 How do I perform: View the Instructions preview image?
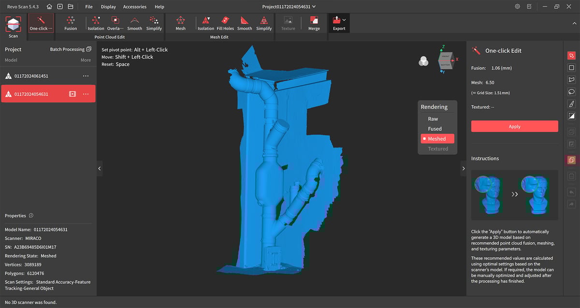[x=515, y=195]
